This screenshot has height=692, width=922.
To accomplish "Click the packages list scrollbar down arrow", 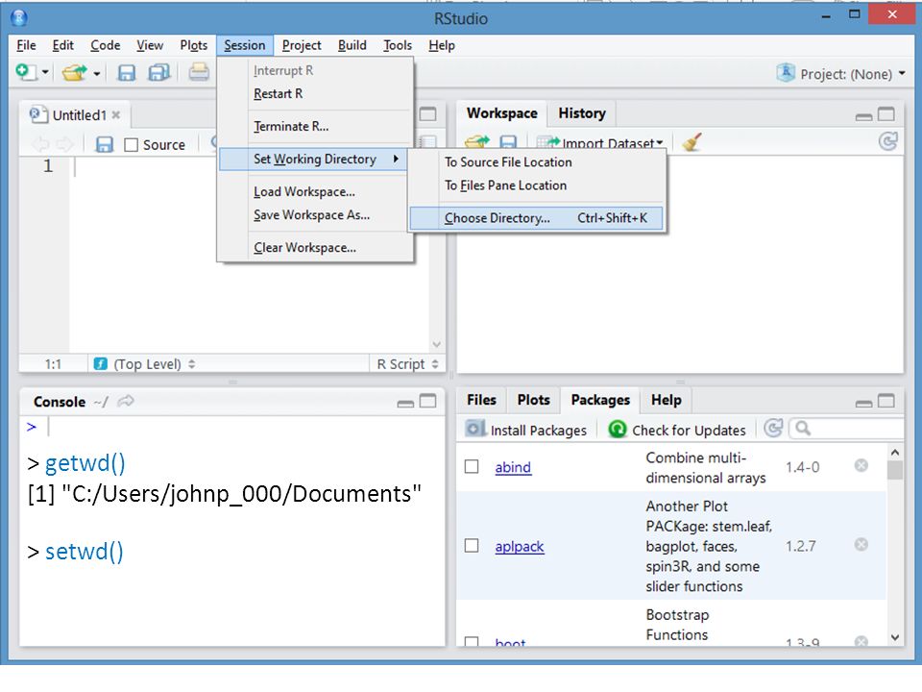I will click(x=895, y=637).
